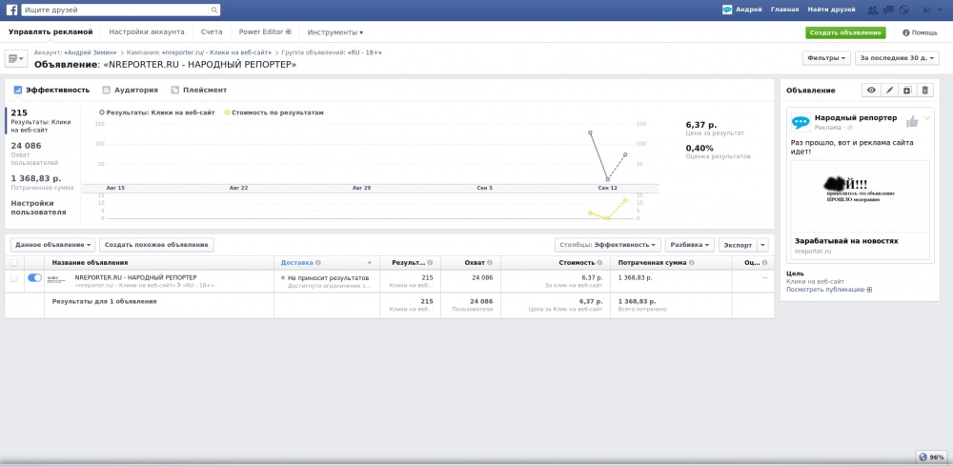
Task: Click the Ищите друзей search field
Action: [115, 10]
